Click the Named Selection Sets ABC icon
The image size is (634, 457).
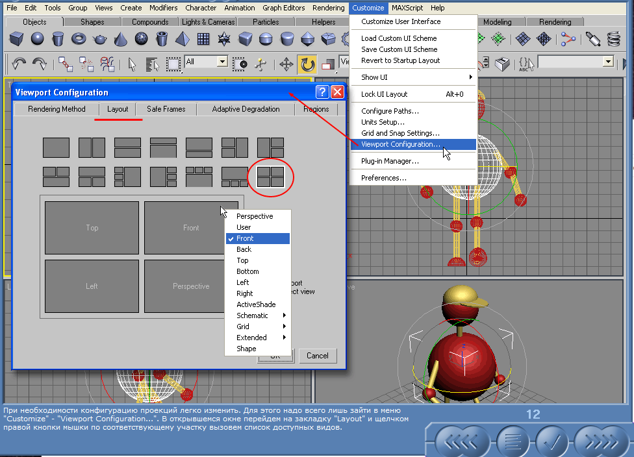526,64
